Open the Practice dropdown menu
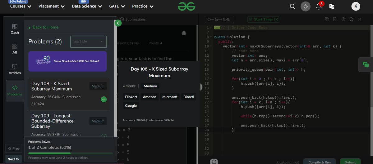Screen dimensions: 373x164 click(x=143, y=6)
